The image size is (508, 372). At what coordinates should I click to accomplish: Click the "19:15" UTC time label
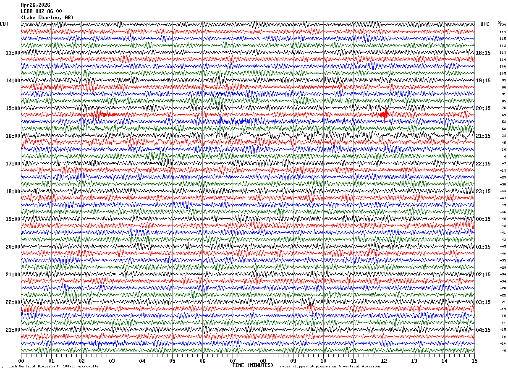tap(483, 81)
